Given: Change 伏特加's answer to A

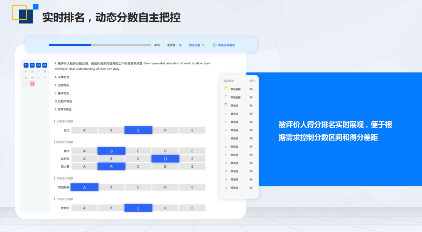Looking at the screenshot, I should [x=84, y=207].
